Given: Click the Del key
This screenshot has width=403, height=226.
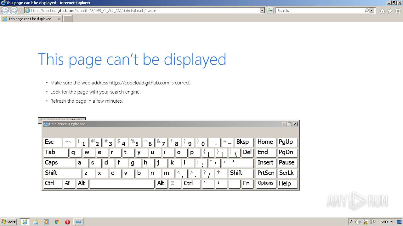Looking at the screenshot, I should pyautogui.click(x=247, y=153).
